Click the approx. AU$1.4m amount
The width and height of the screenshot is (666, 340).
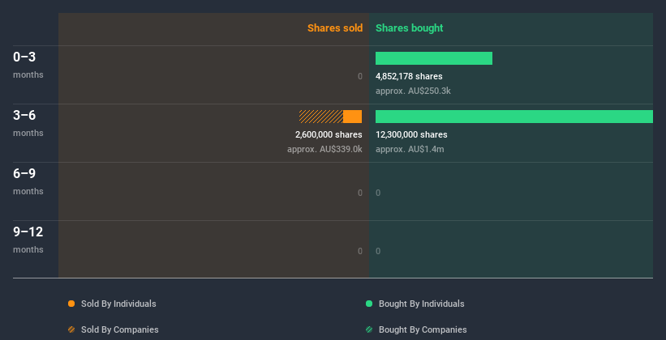(x=410, y=149)
